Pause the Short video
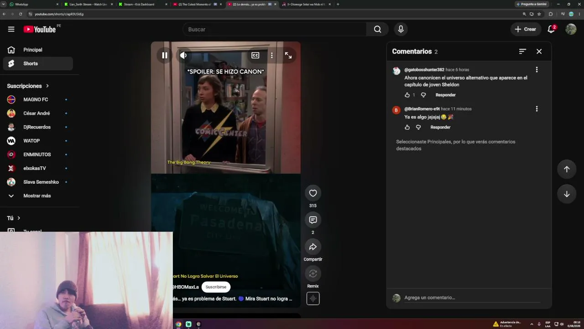This screenshot has height=329, width=584. point(165,55)
